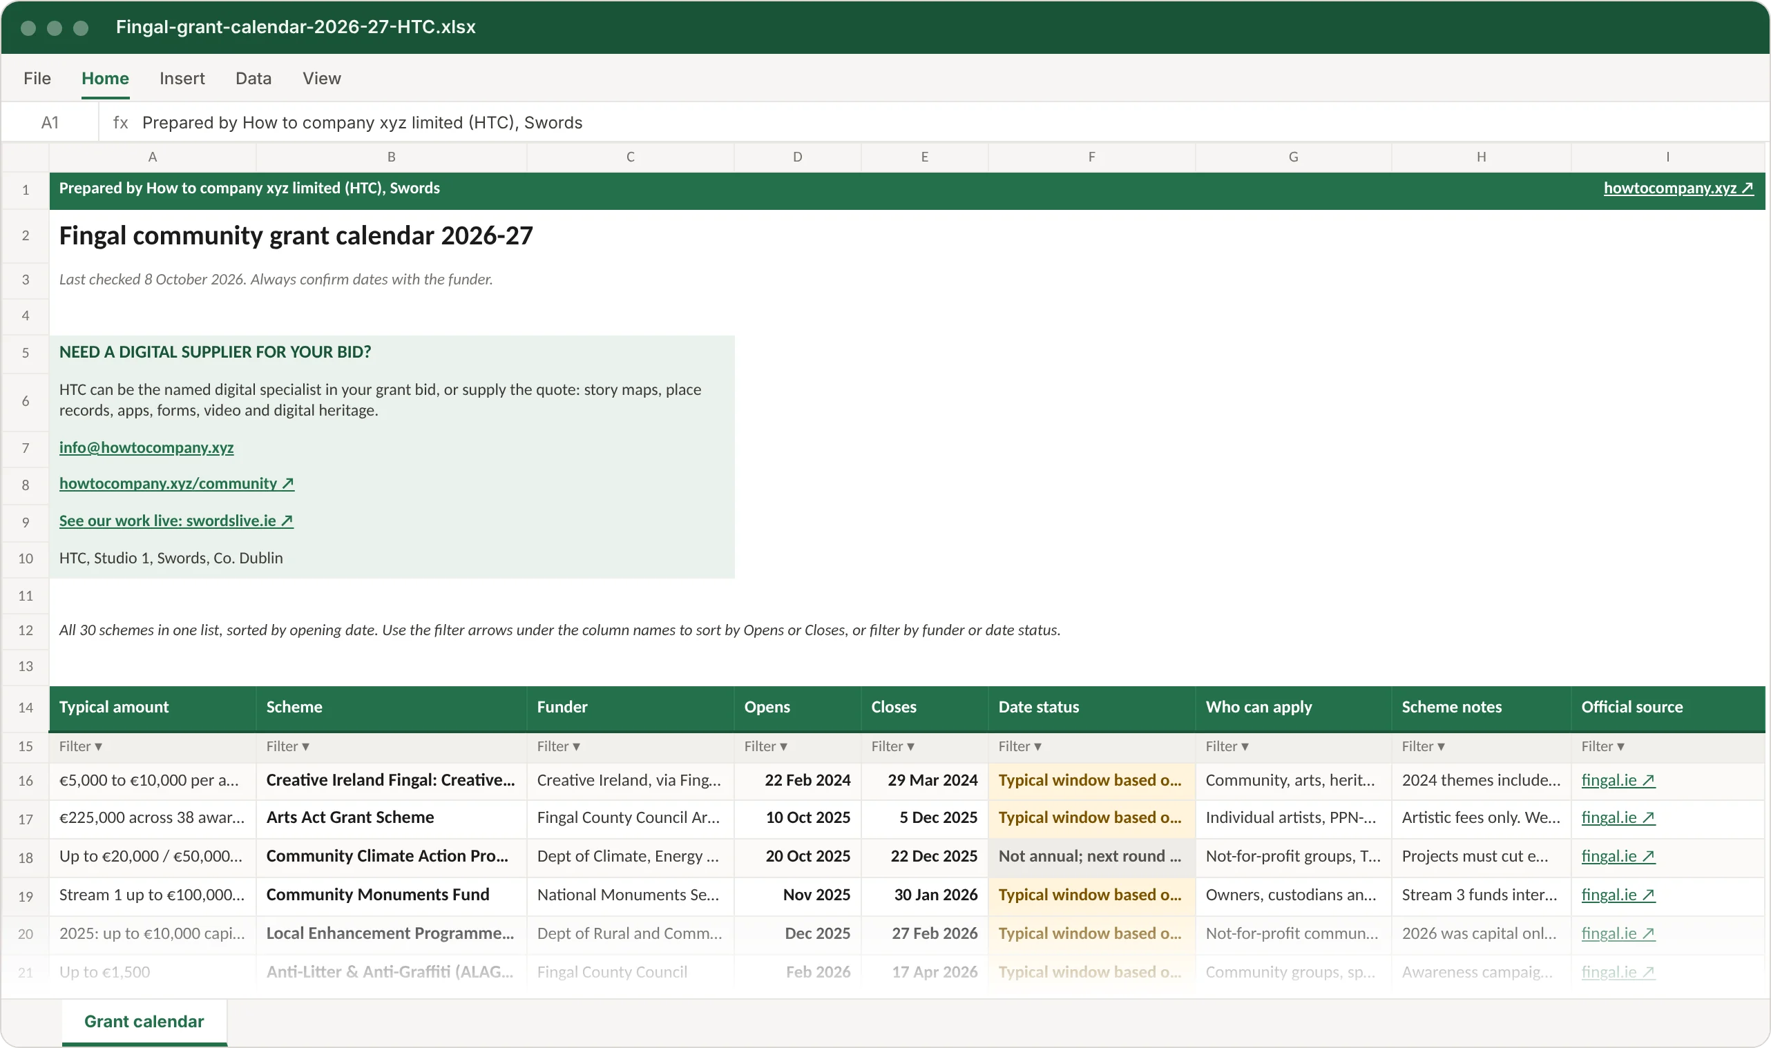Screen dimensions: 1771x1048
Task: Open the howtocompany.xyz link in header row
Action: 1678,188
